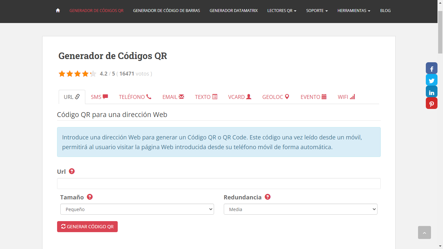This screenshot has width=443, height=249.
Task: Expand the Soporte menu
Action: tap(317, 11)
